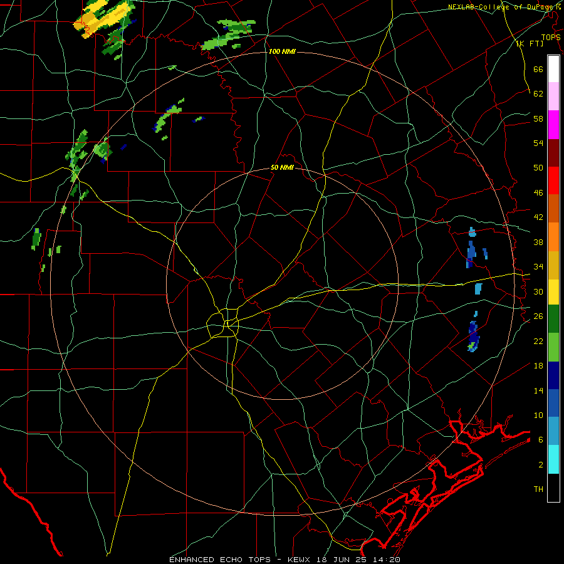Click the "42" legend value
The image size is (564, 564).
538,217
